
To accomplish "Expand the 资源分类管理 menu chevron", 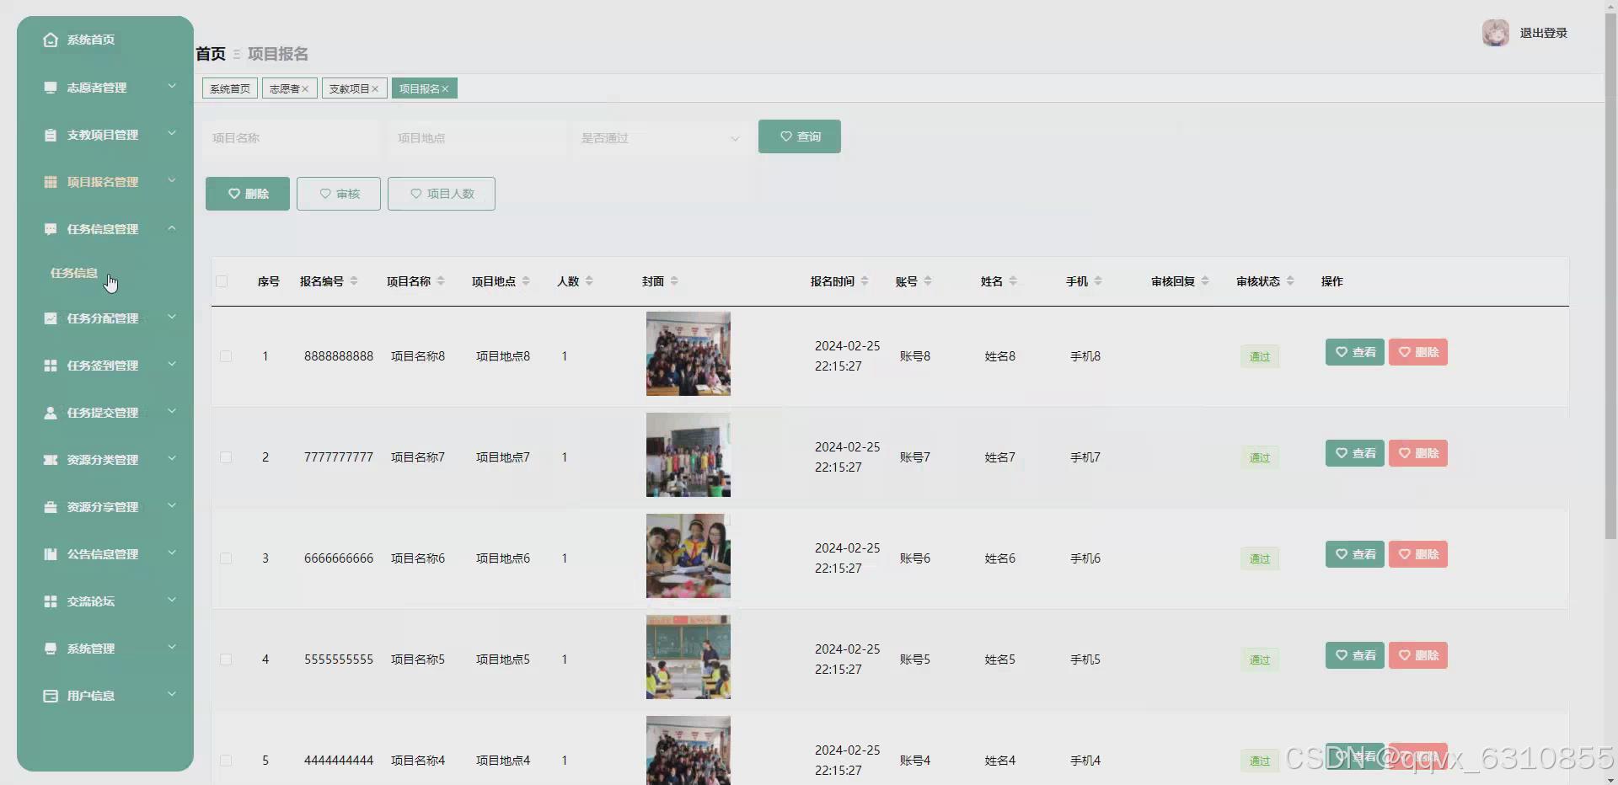I will [172, 458].
